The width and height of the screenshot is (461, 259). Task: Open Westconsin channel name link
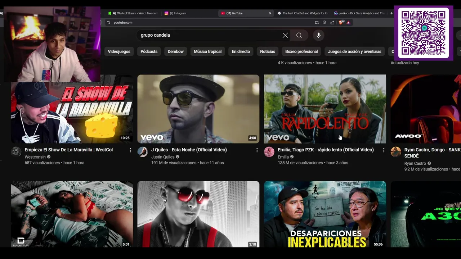(x=35, y=157)
